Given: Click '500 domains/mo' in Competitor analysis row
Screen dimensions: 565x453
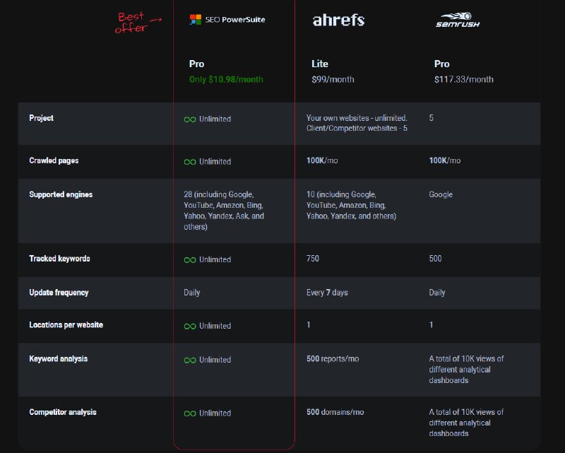Looking at the screenshot, I should click(335, 412).
